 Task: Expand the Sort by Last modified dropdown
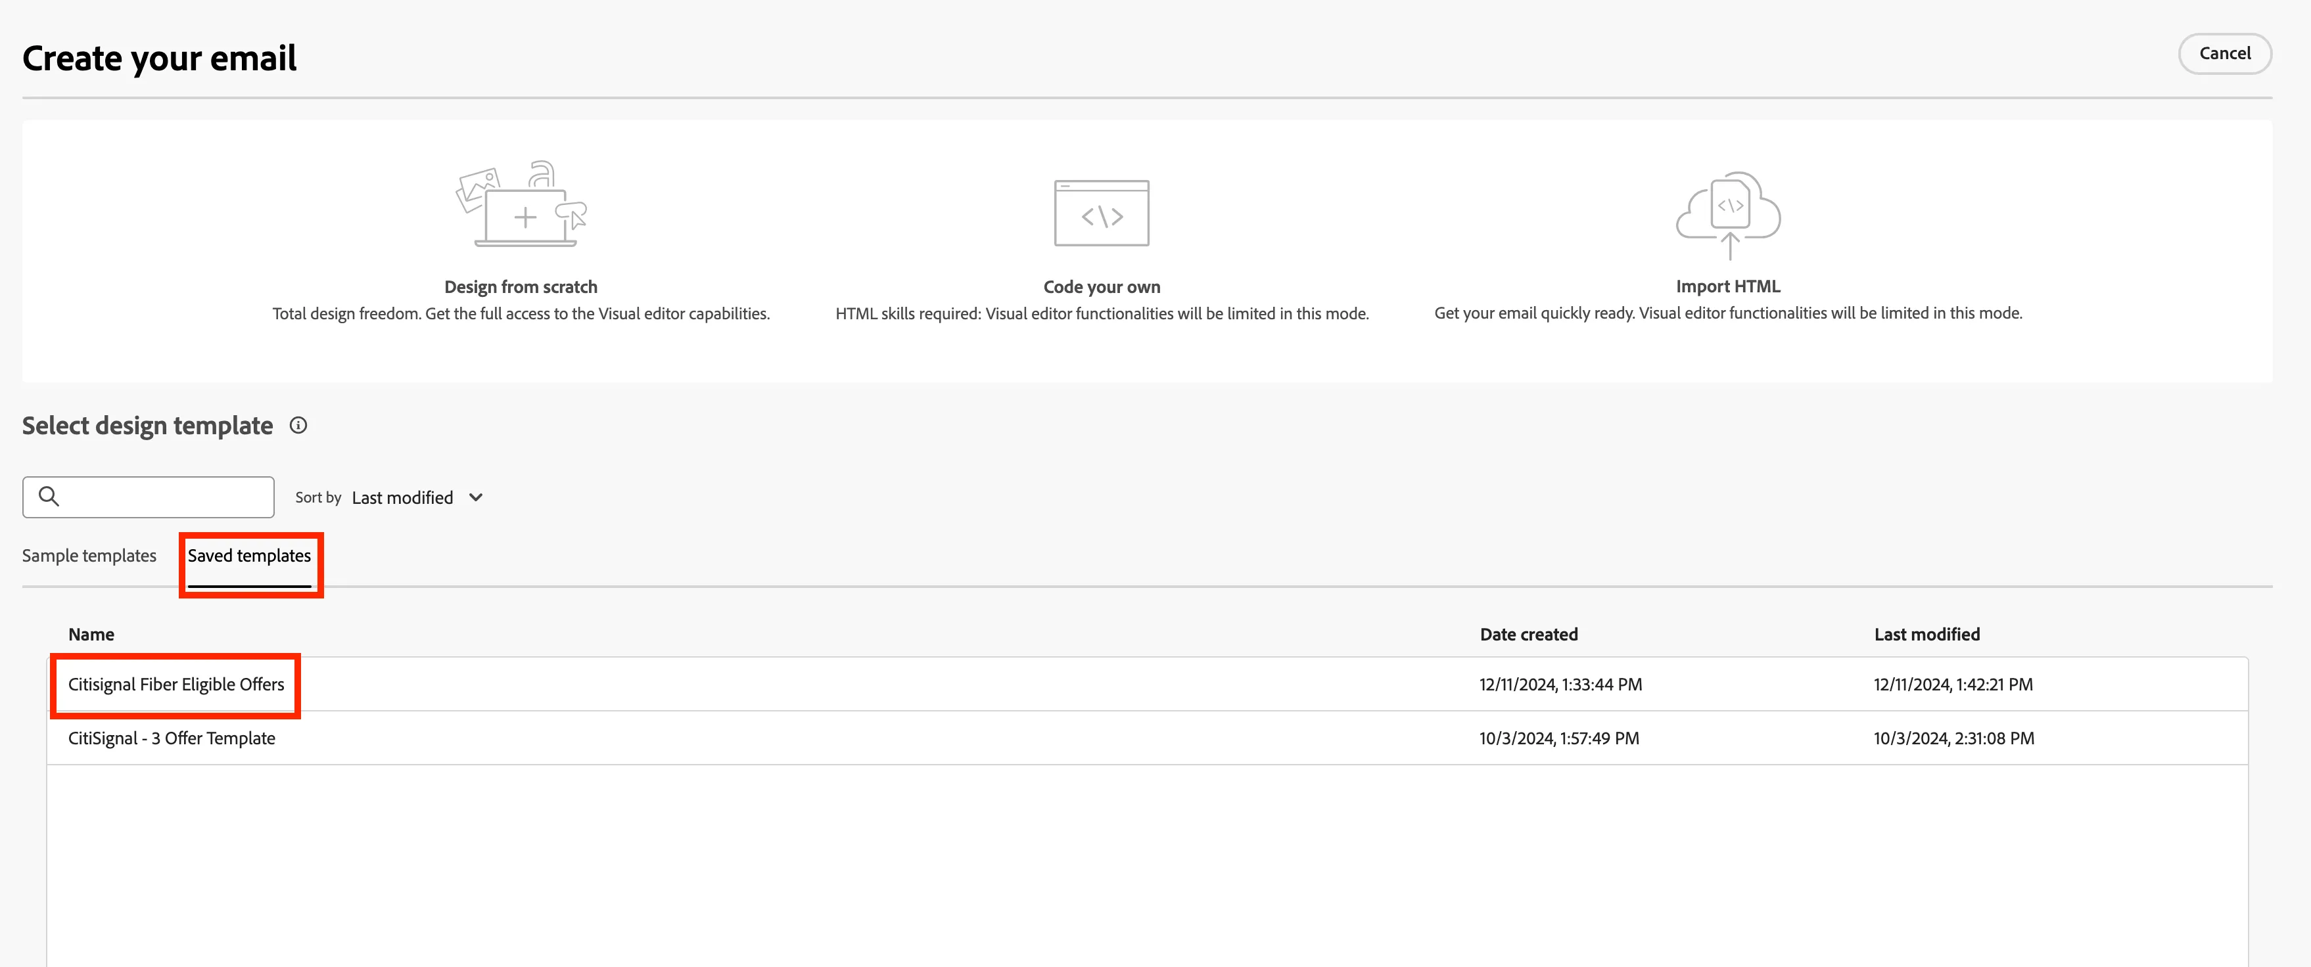417,497
